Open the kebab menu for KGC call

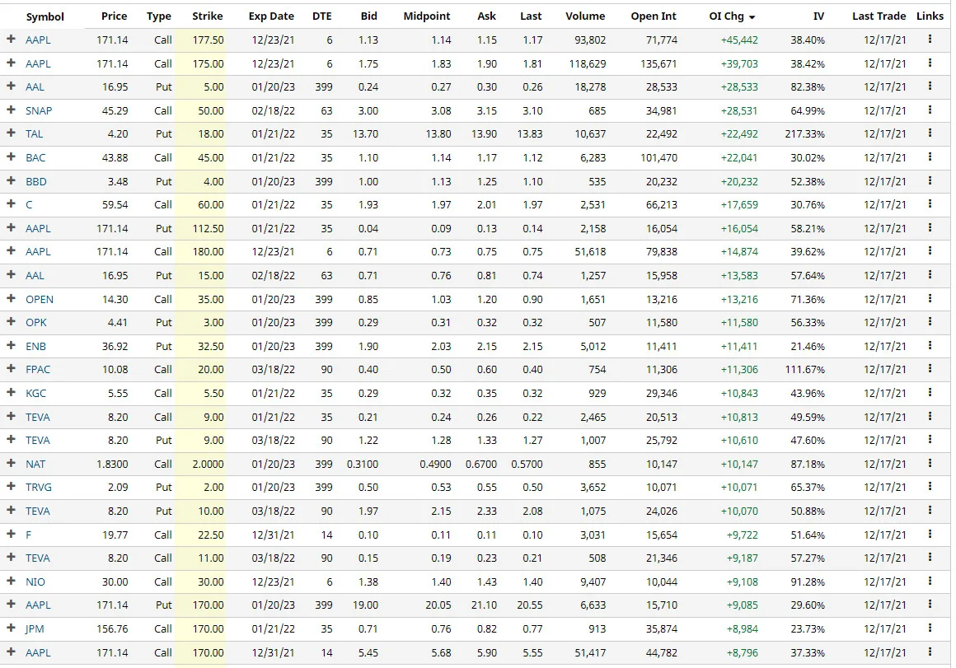coord(930,393)
